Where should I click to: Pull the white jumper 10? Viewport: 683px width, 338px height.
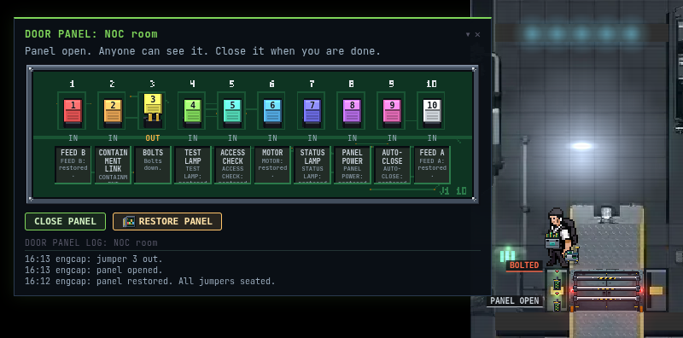point(432,111)
